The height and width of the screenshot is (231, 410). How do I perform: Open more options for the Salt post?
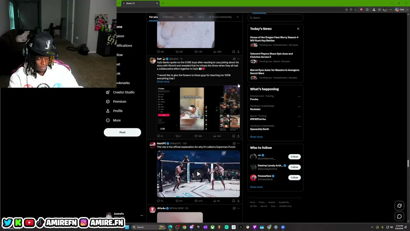coord(238,59)
